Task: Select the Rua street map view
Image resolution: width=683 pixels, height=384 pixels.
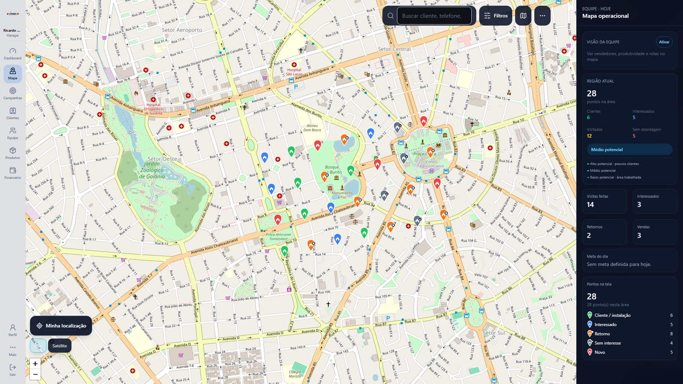Action: pos(38,346)
